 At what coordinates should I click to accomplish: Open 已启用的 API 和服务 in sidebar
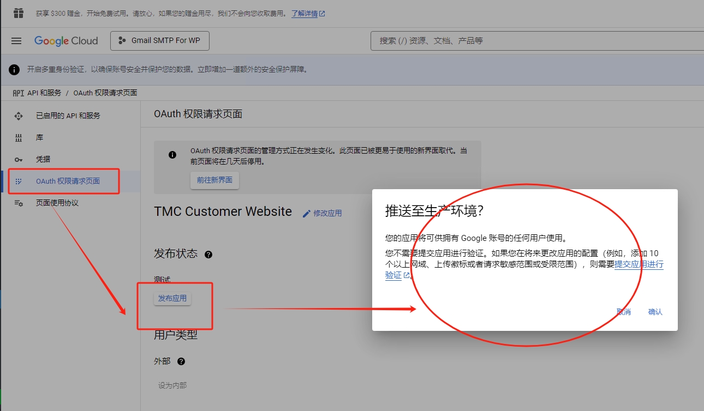click(x=68, y=116)
